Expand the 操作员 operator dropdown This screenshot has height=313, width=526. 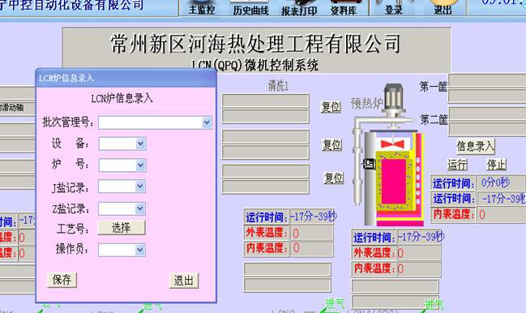click(x=140, y=251)
